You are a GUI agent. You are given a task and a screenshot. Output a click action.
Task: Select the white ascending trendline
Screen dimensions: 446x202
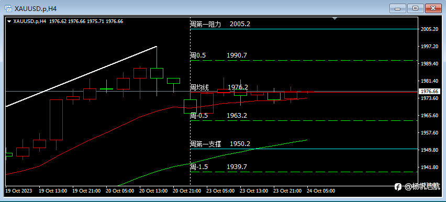[81, 76]
